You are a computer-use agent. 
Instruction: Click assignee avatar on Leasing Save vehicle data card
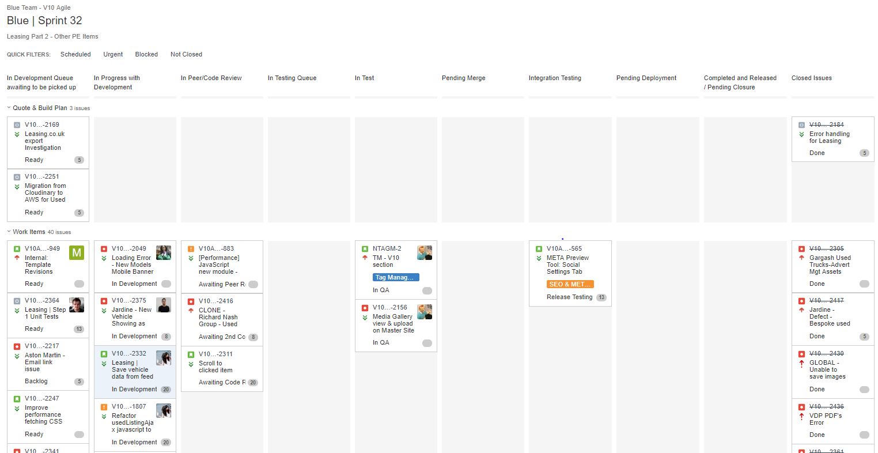point(164,358)
